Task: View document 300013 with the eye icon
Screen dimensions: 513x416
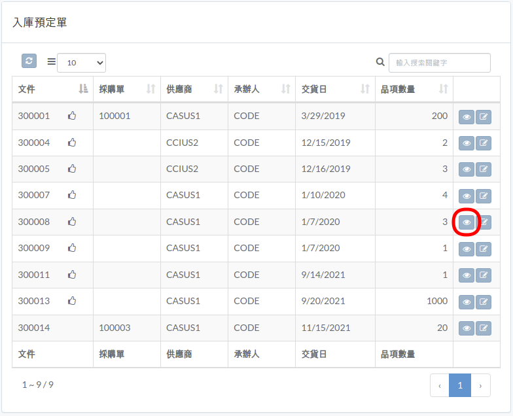Action: click(x=467, y=302)
